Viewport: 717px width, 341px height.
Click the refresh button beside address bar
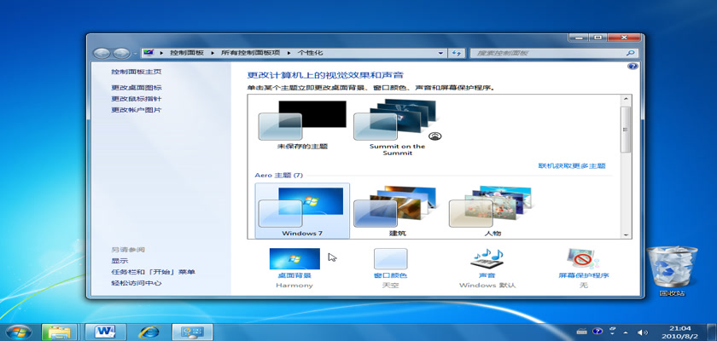[x=457, y=53]
